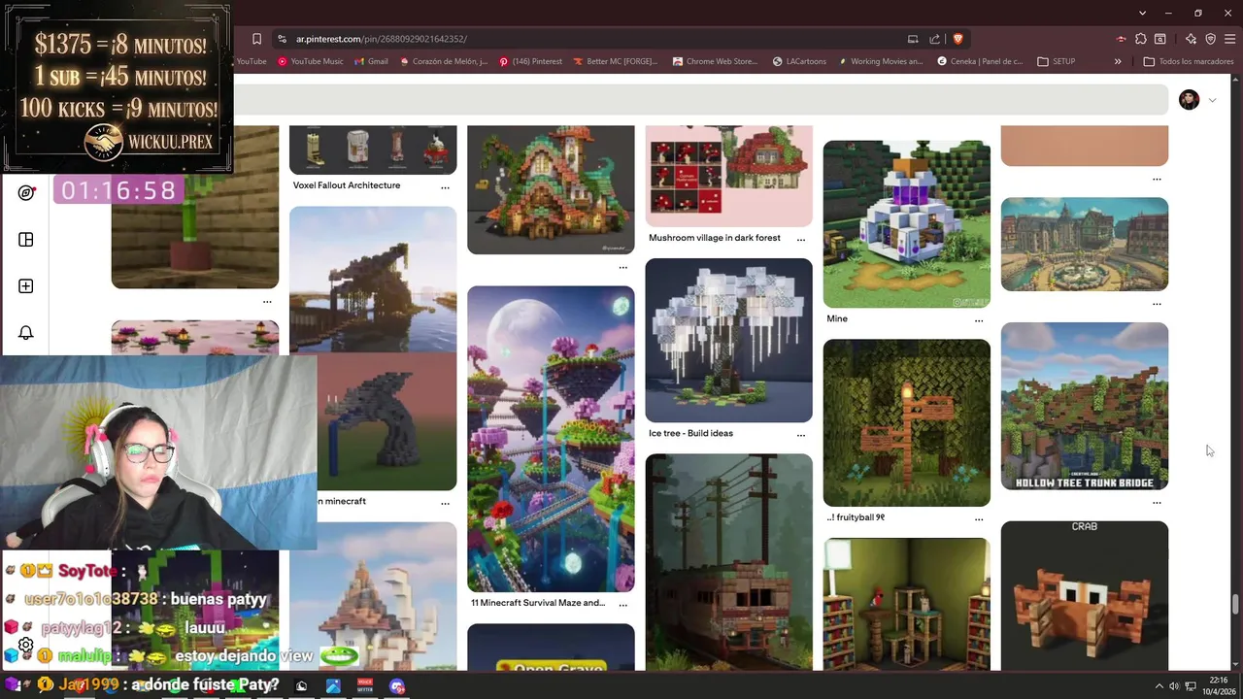Expand the account chevron next to the profile avatar
1243x699 pixels.
[1212, 100]
